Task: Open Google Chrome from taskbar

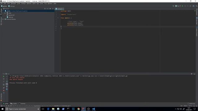Action: [78, 109]
